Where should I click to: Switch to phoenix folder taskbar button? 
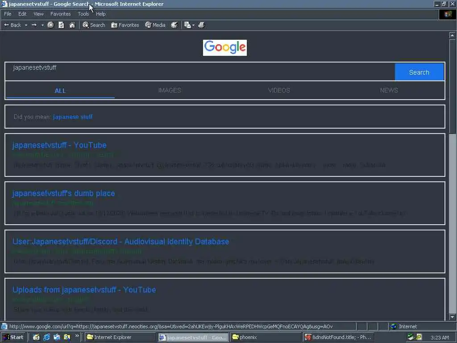(x=266, y=337)
